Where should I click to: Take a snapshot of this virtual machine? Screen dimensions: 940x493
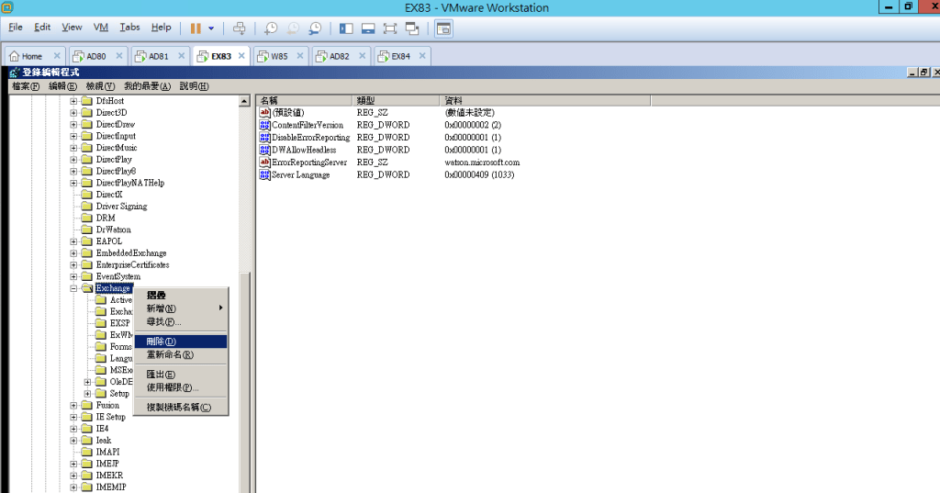point(271,28)
